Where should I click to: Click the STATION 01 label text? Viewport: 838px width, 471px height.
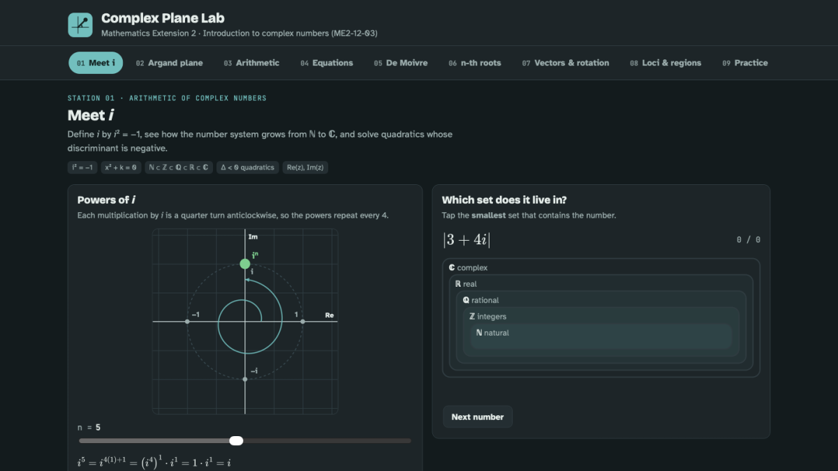click(167, 98)
